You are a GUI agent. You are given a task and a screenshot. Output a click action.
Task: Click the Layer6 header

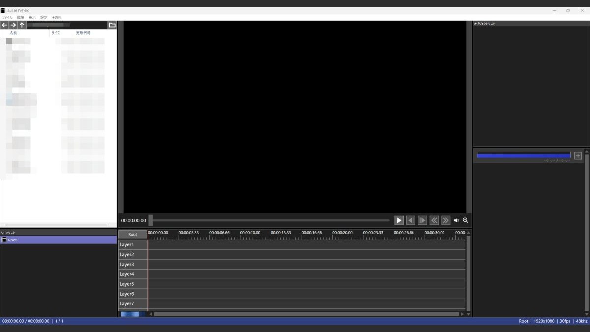133,294
